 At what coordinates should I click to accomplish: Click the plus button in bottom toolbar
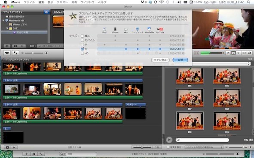pyautogui.click(x=27, y=154)
